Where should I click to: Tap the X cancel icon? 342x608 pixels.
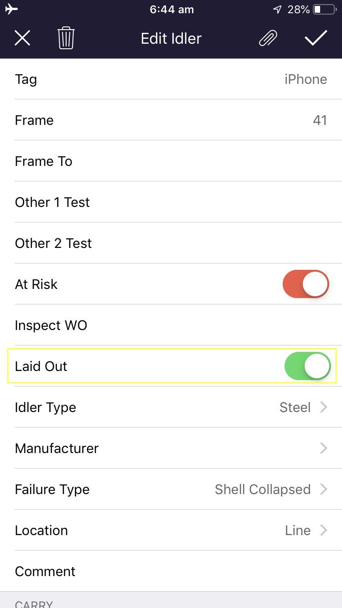point(22,38)
